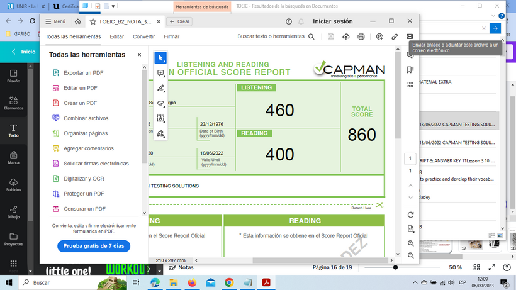This screenshot has height=290, width=516.
Task: Open page display options icon
Action: click(x=410, y=229)
